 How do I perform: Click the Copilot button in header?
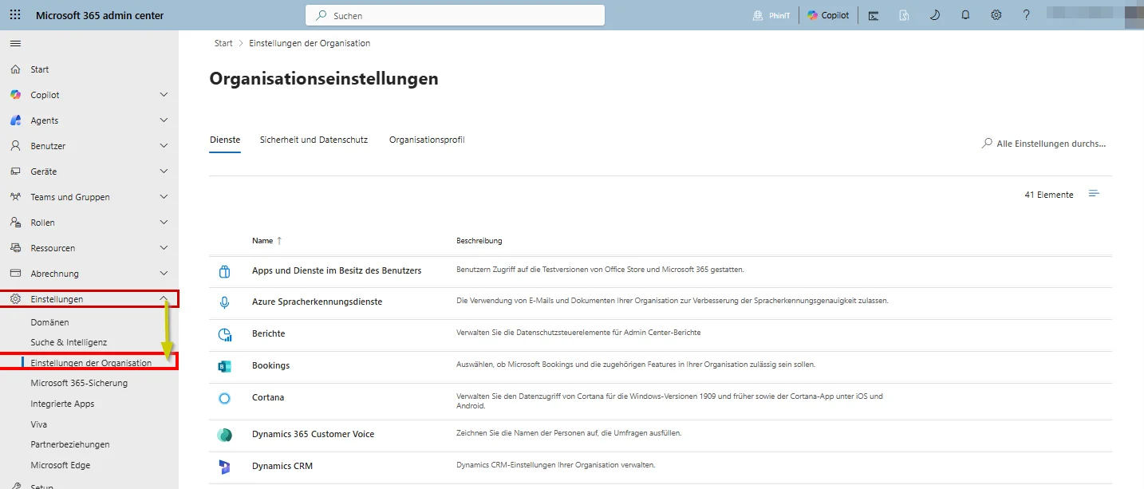pyautogui.click(x=828, y=15)
